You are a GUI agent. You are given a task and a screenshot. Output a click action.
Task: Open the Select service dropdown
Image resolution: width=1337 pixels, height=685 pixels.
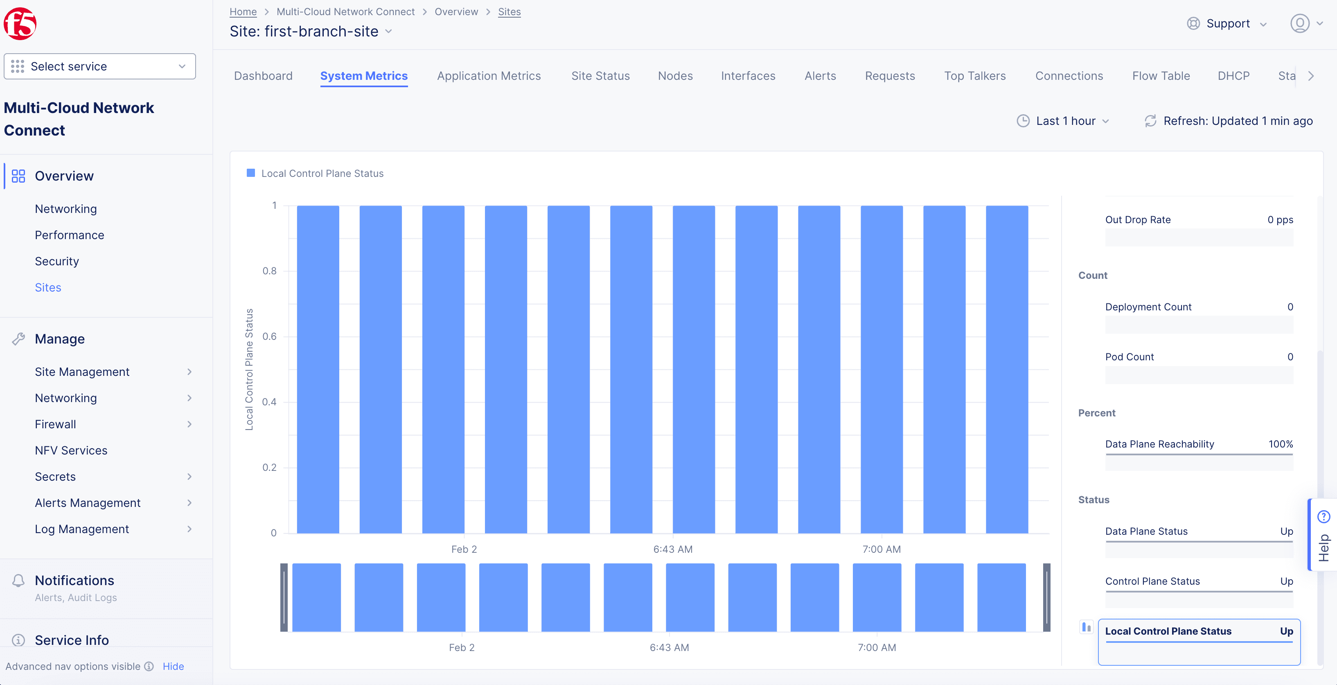click(x=100, y=66)
